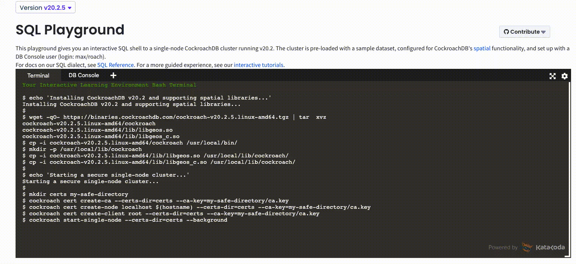576x264 pixels.
Task: Click the Katacoda wordmark text
Action: (550, 247)
